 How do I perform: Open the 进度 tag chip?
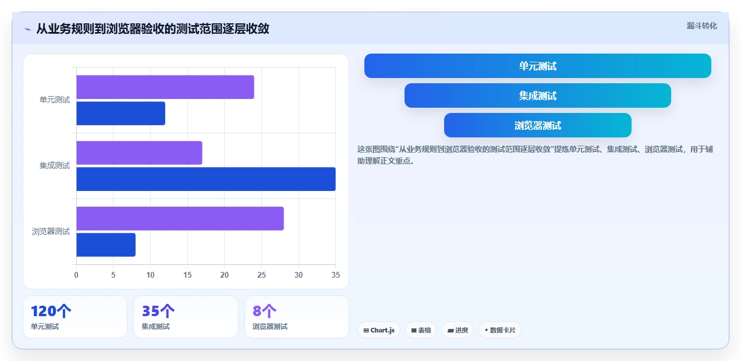point(458,330)
